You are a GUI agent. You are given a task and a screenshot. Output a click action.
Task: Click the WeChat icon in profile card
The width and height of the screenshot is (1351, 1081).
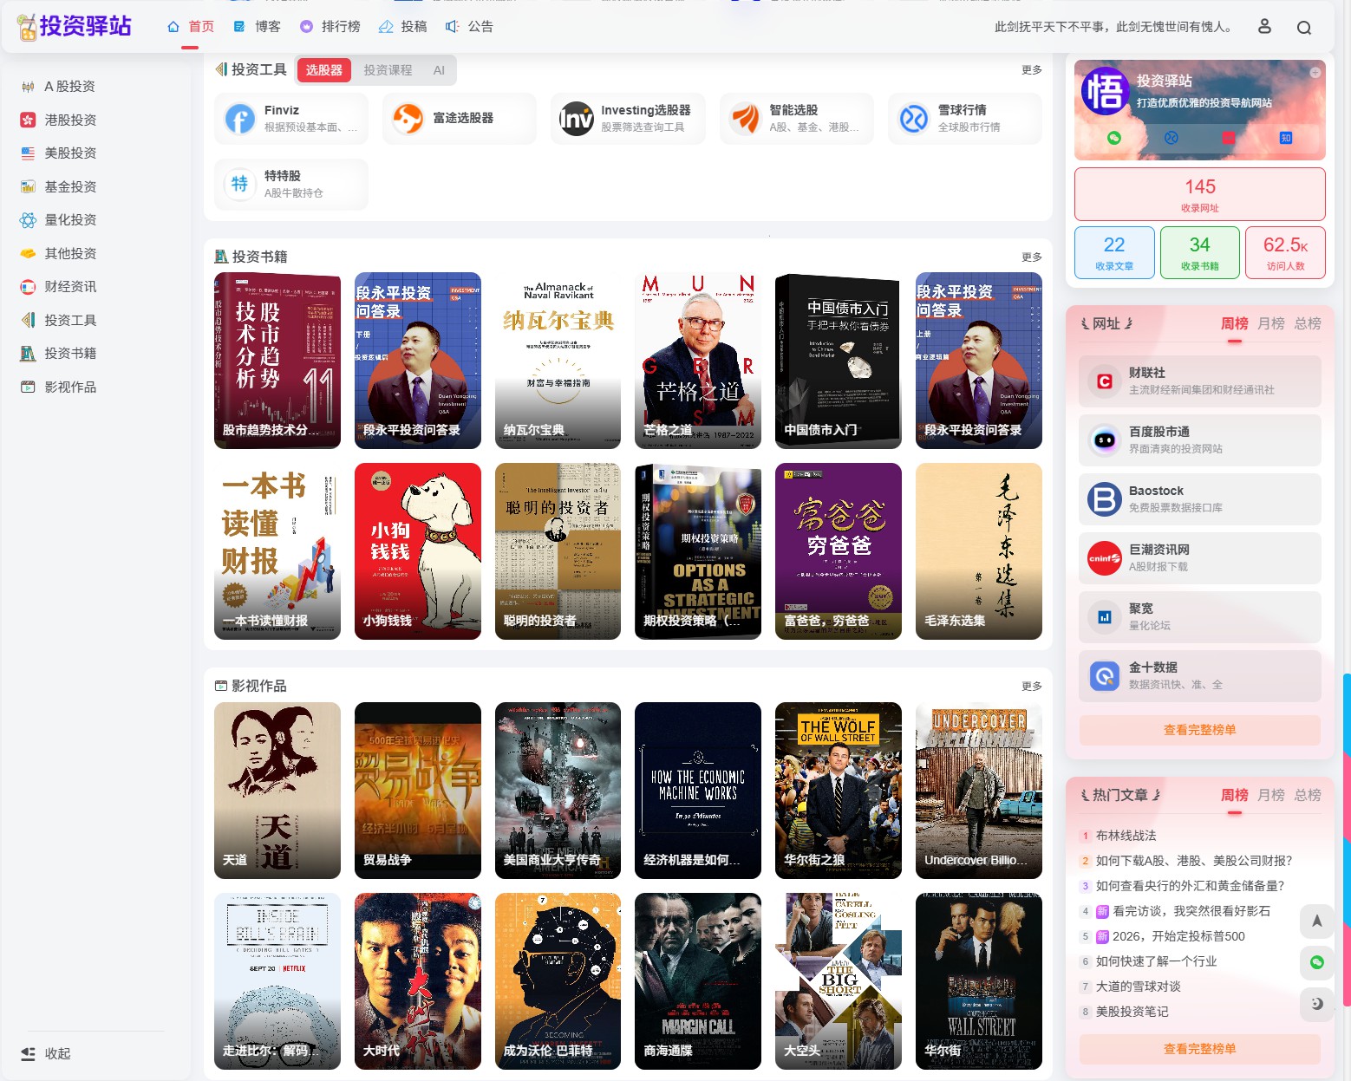1114,138
